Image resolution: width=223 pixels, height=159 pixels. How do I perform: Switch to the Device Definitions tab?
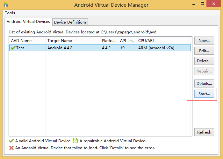[x=70, y=22]
